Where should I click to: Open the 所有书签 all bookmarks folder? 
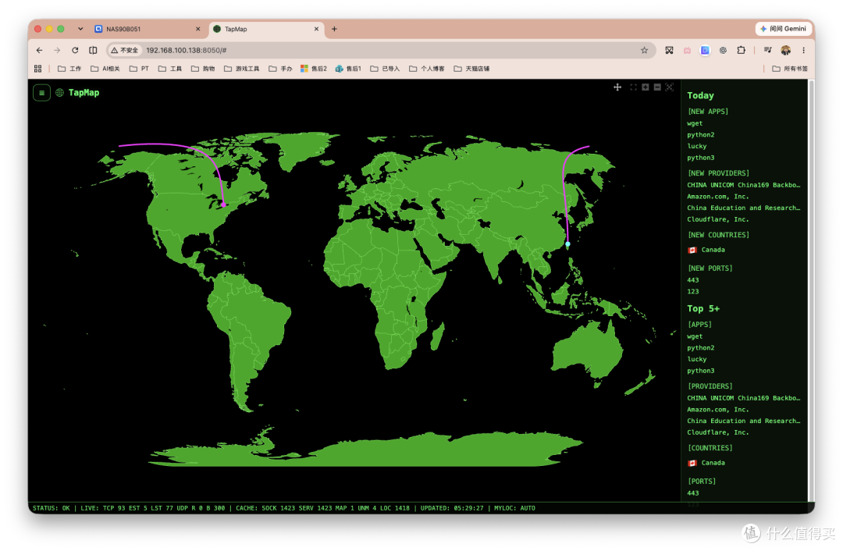[790, 68]
